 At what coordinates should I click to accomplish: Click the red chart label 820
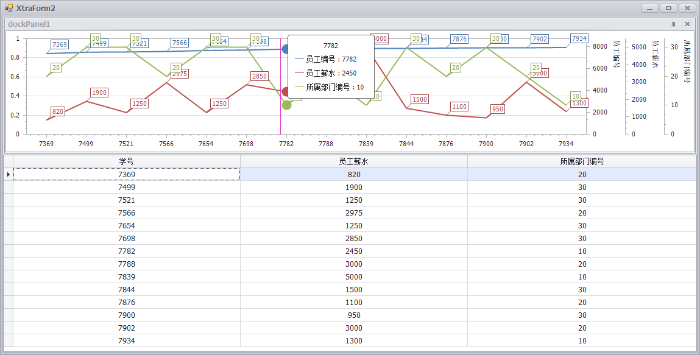click(x=58, y=111)
